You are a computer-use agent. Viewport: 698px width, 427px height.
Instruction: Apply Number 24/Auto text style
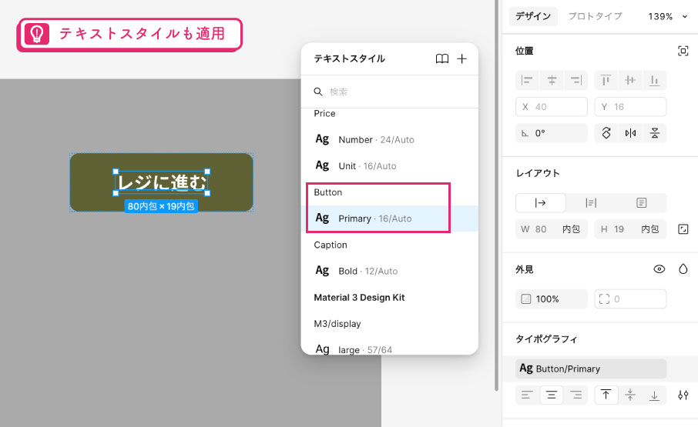[x=390, y=139]
